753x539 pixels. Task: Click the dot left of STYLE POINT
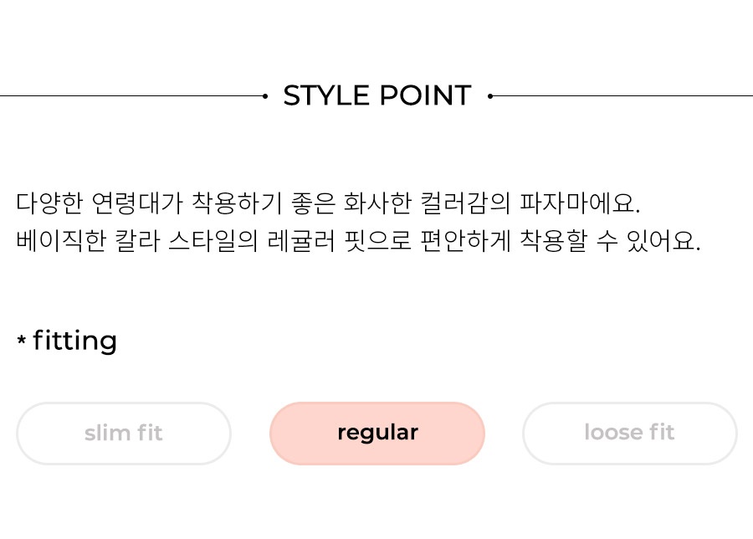click(265, 96)
